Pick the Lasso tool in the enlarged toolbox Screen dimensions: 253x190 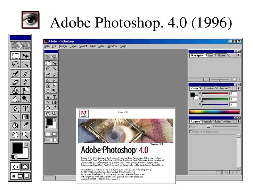point(15,64)
